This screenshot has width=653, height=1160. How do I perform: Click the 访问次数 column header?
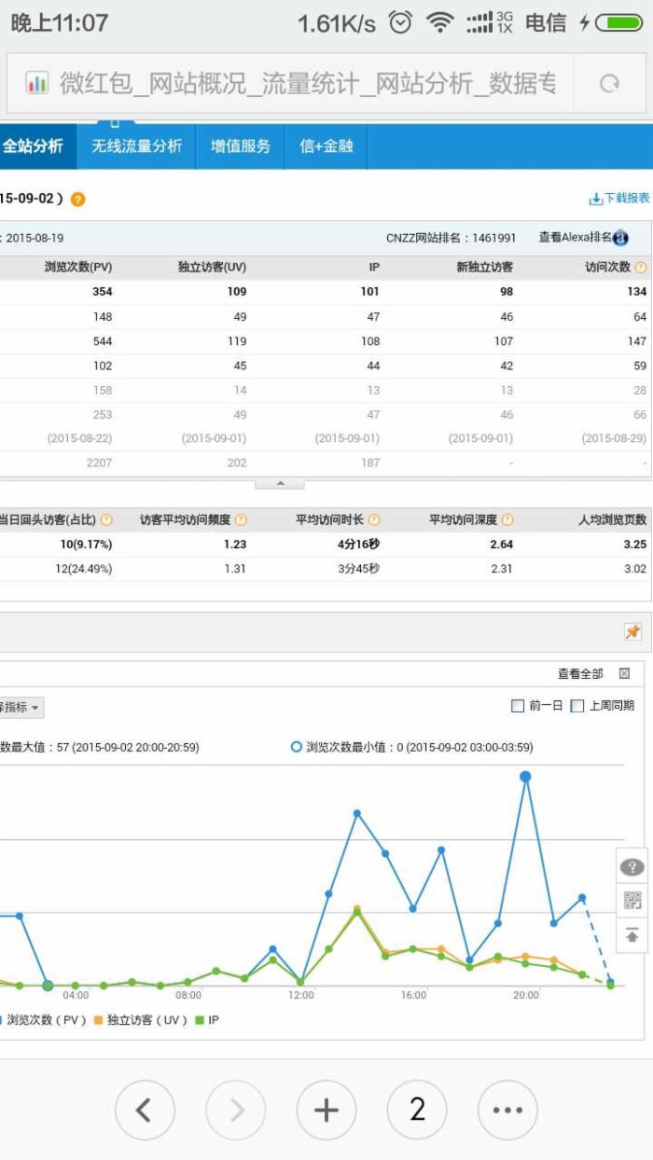[x=608, y=268]
